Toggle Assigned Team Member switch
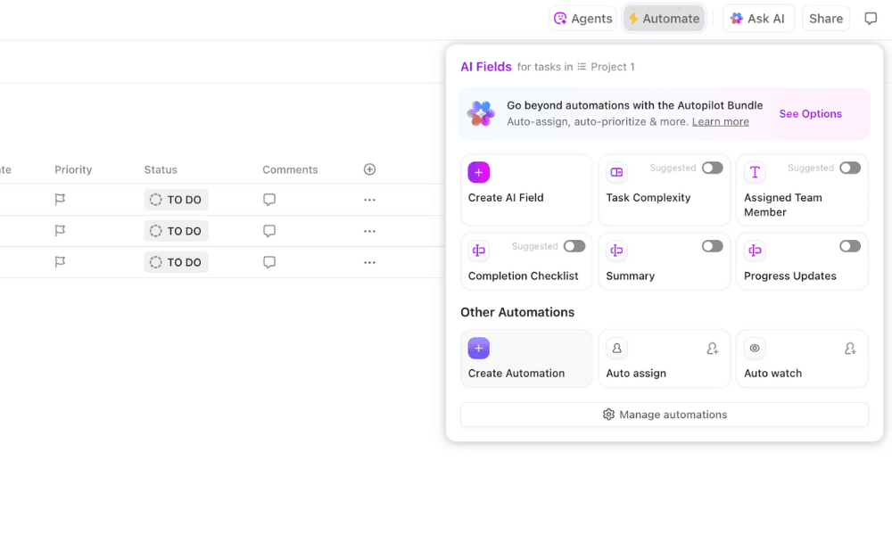Screen dimensions: 892x535 click(850, 168)
